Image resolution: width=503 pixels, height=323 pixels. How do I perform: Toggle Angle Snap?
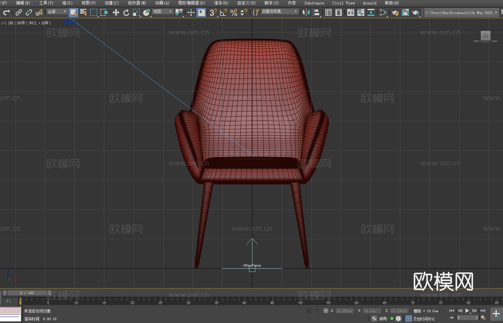pos(224,12)
